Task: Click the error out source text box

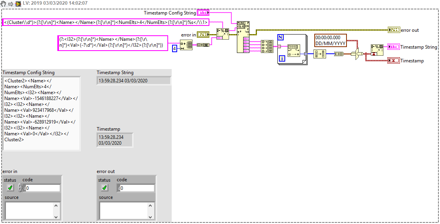Action: pos(123,211)
